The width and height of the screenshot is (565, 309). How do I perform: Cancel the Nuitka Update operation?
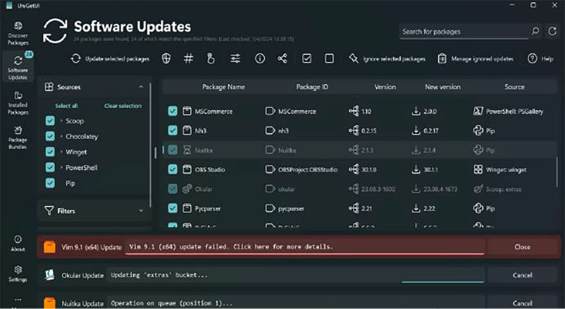522,303
